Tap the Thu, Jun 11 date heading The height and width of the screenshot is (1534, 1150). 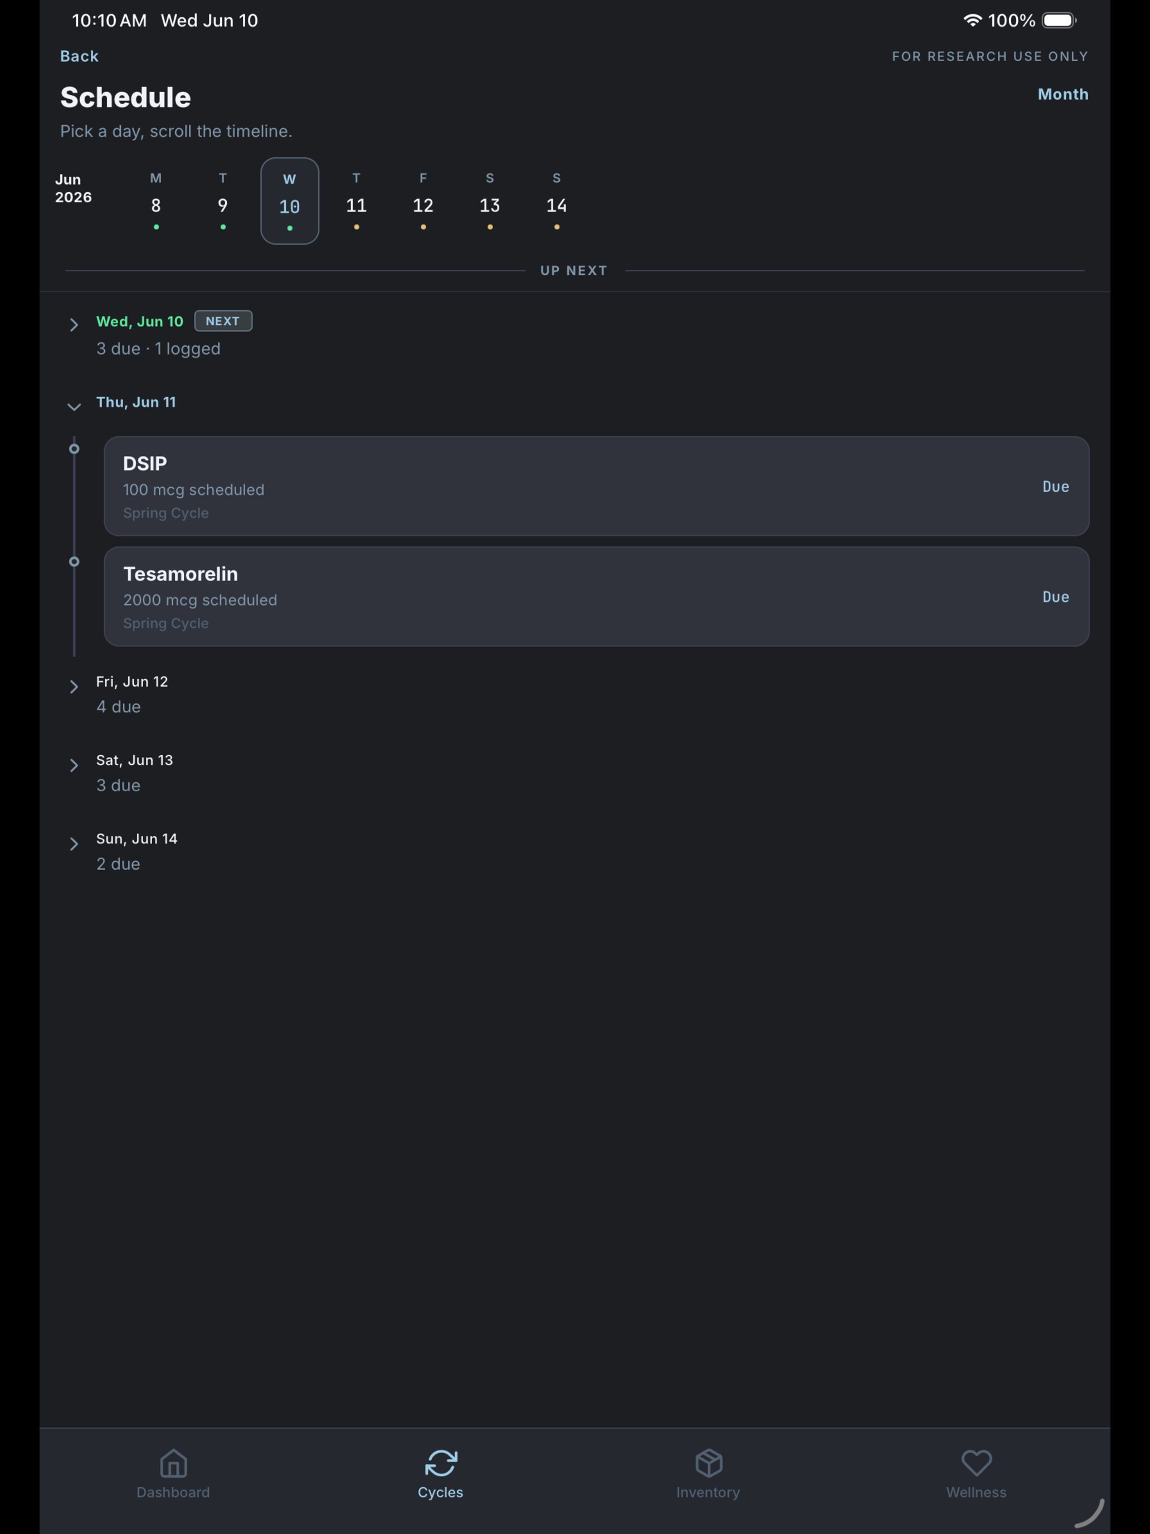click(x=136, y=402)
